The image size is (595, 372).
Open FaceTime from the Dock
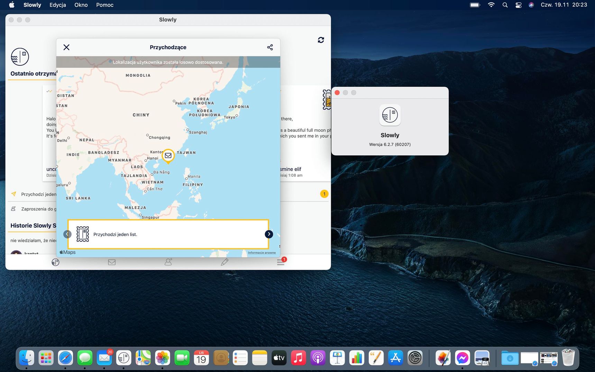[x=182, y=358]
